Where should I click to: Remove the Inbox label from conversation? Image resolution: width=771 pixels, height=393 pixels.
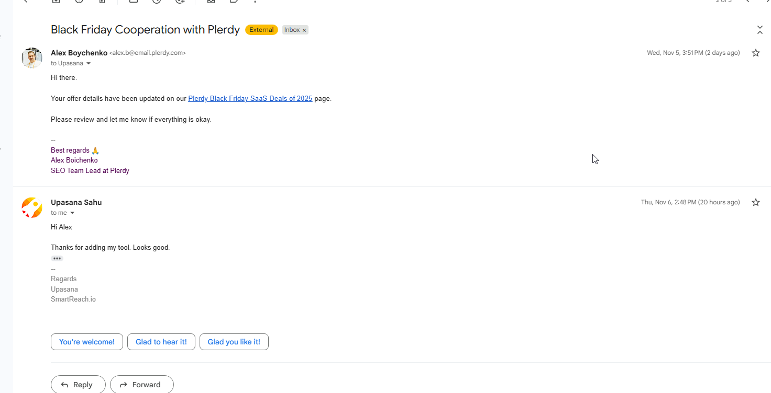click(x=304, y=30)
